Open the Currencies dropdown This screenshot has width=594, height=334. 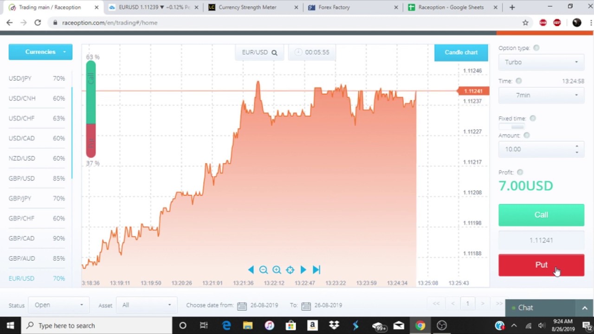point(40,52)
